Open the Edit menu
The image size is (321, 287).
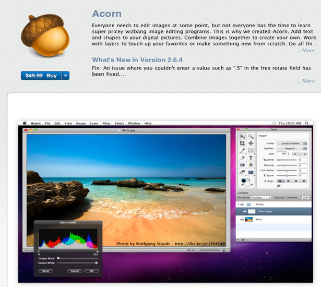tap(57, 123)
